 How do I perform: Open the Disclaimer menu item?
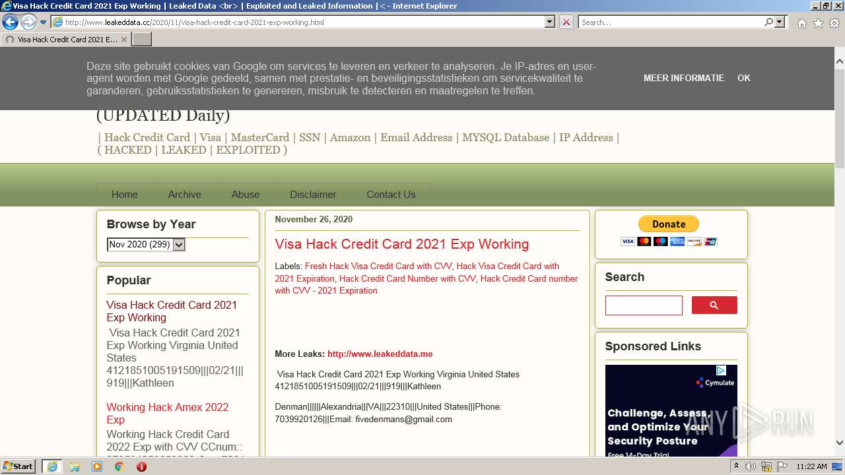313,195
